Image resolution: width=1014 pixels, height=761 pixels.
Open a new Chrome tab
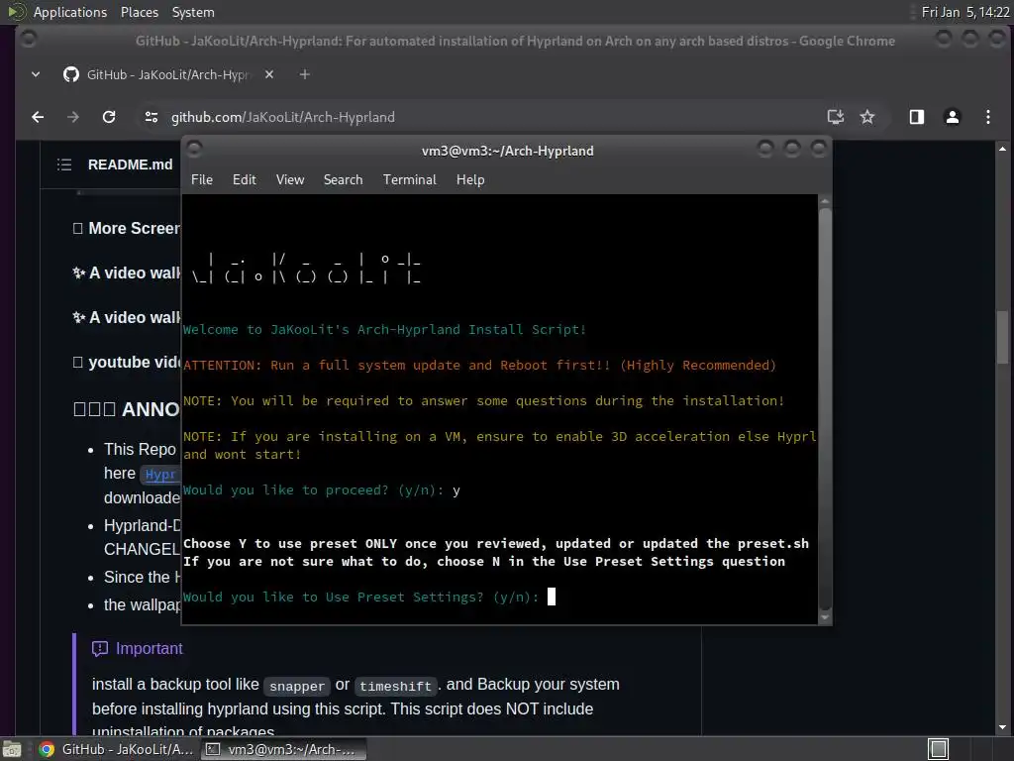305,74
